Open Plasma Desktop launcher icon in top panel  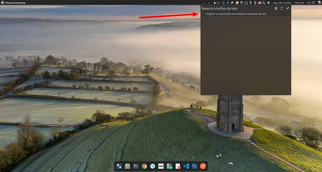[2, 3]
